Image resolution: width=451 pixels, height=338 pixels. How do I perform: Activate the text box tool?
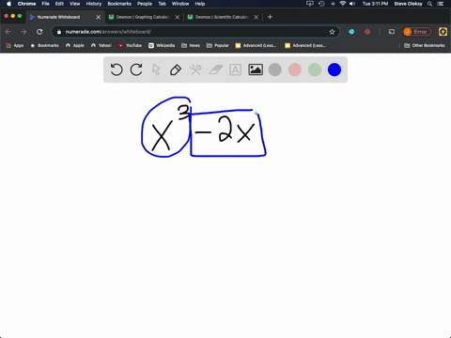[235, 69]
